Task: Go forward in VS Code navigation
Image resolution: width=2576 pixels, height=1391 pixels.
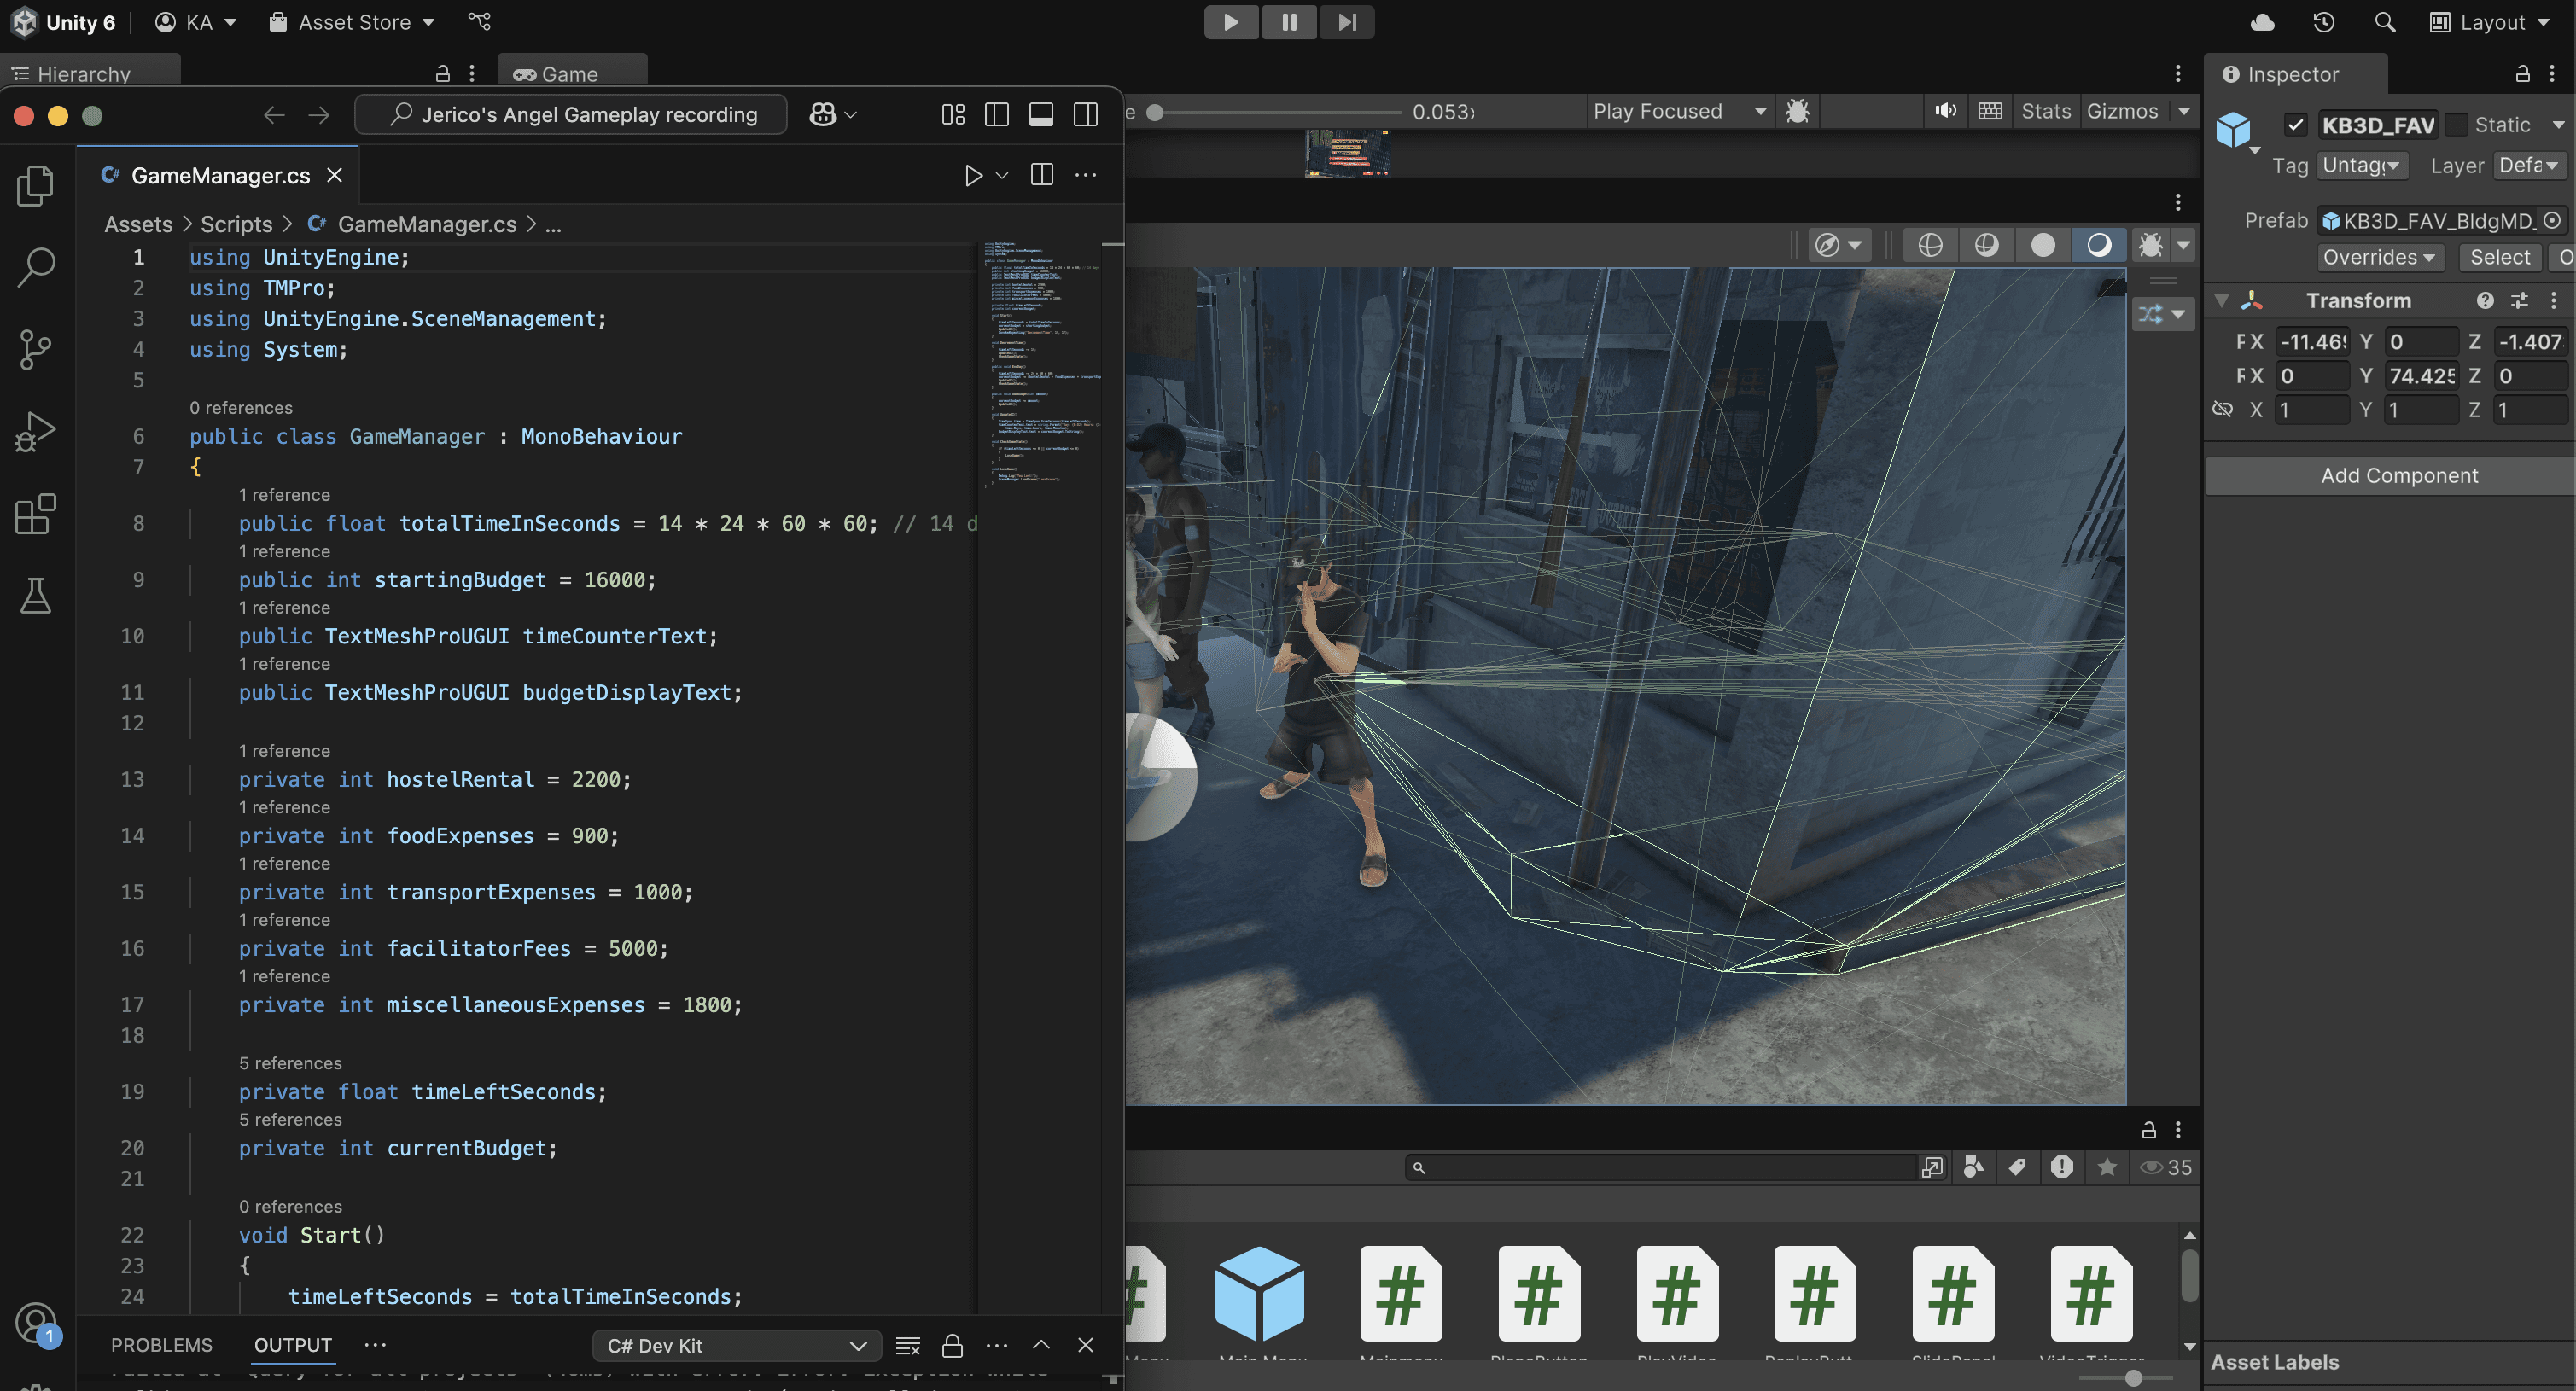Action: click(319, 115)
